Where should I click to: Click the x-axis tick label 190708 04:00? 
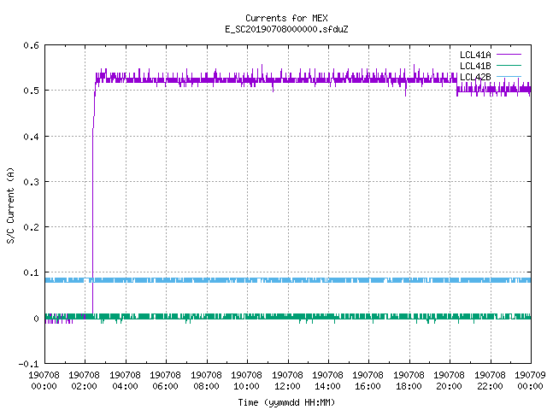125,381
